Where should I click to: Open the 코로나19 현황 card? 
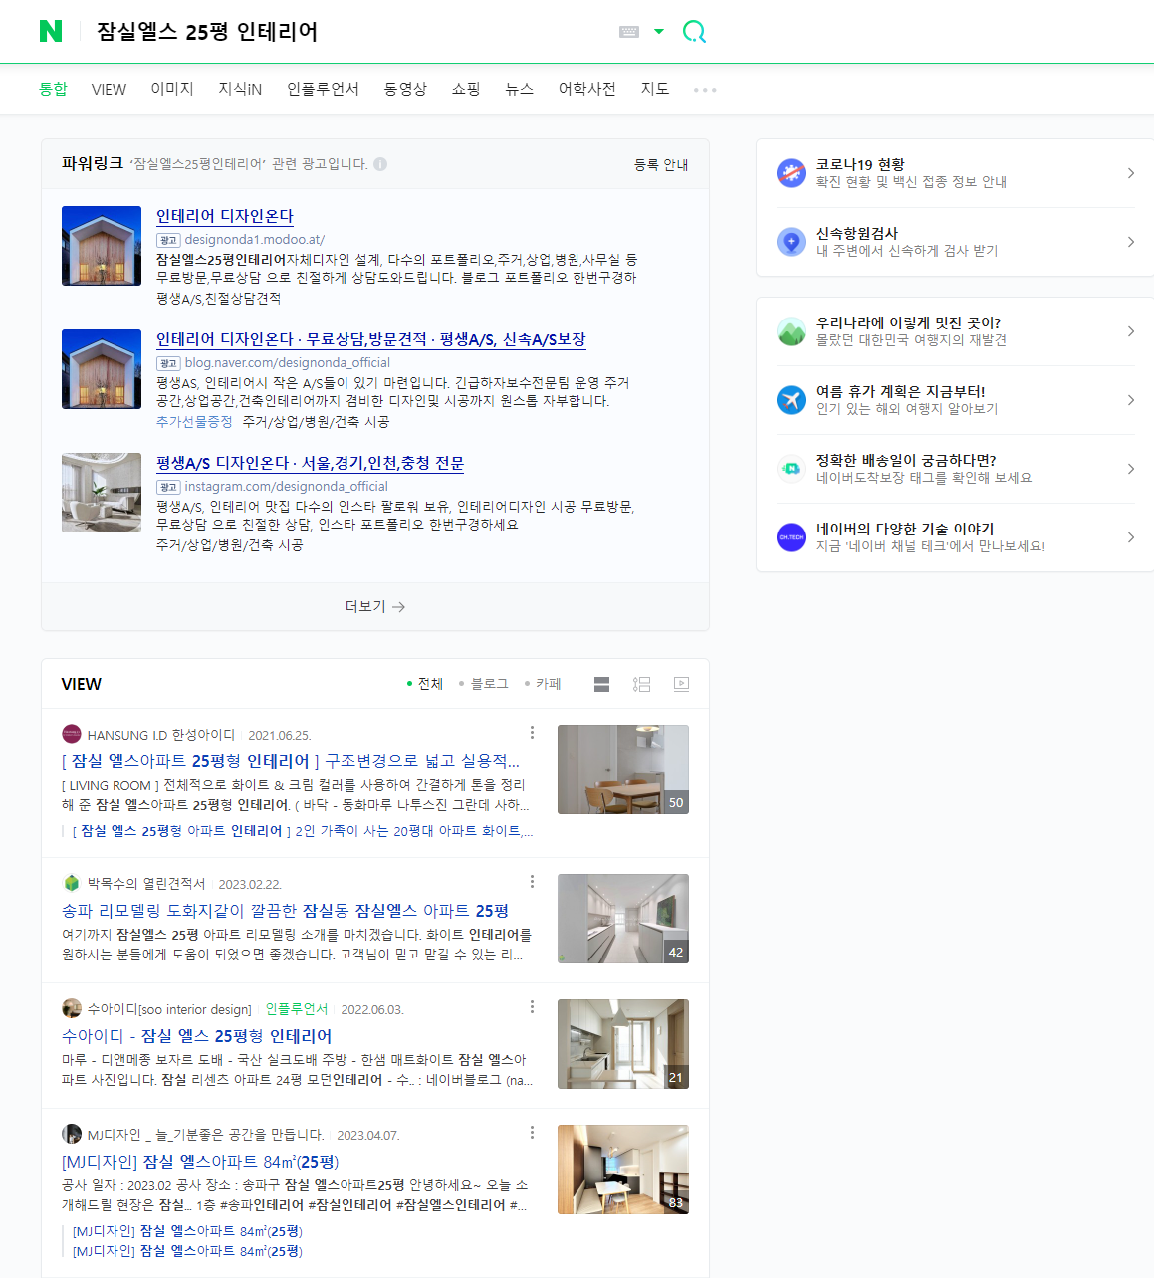point(956,173)
